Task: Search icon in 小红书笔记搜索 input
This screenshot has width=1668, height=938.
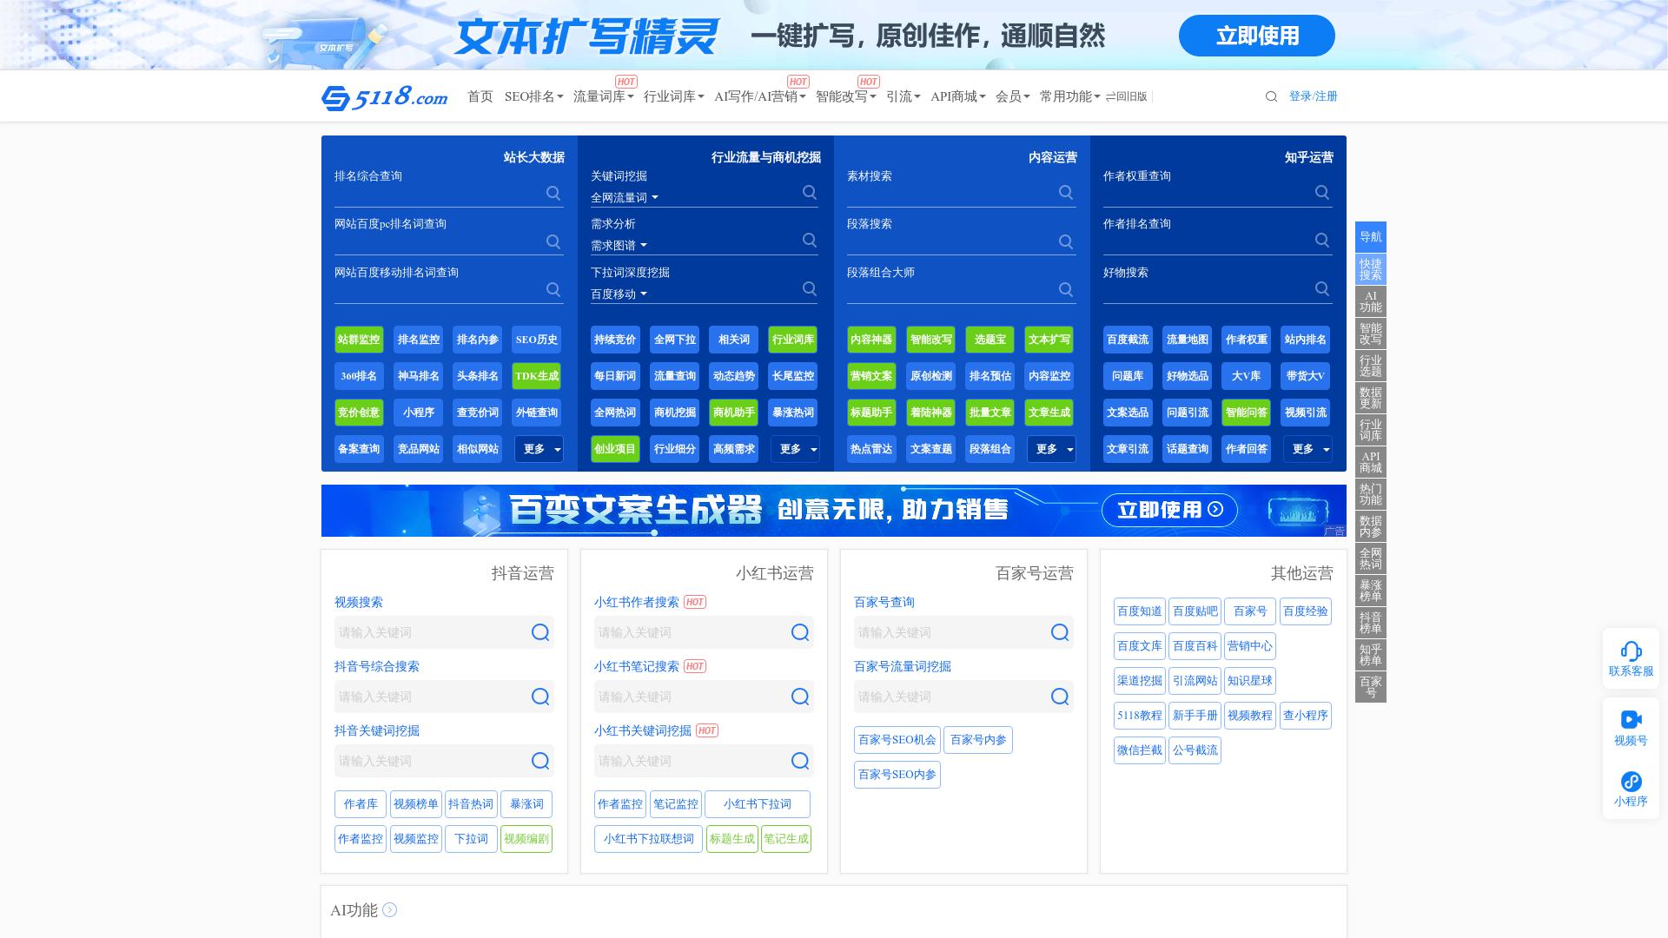Action: 800,697
